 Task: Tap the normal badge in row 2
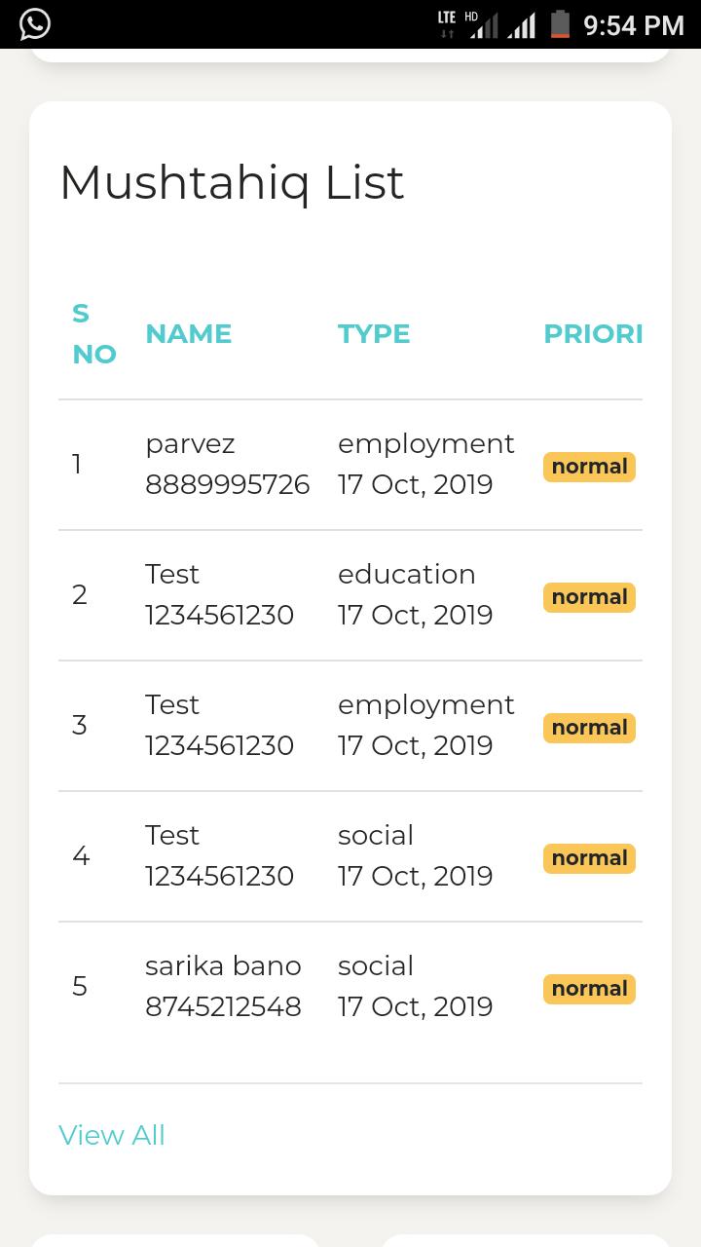589,597
